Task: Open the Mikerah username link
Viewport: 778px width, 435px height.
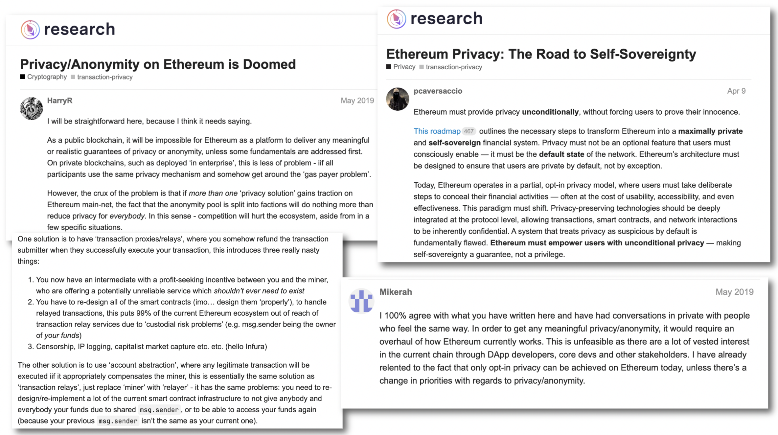Action: (x=396, y=292)
